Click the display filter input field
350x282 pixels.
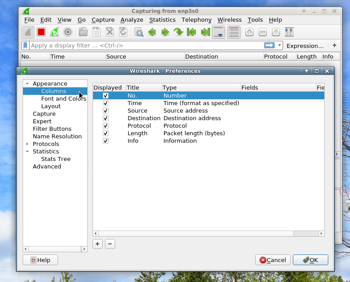pyautogui.click(x=146, y=45)
